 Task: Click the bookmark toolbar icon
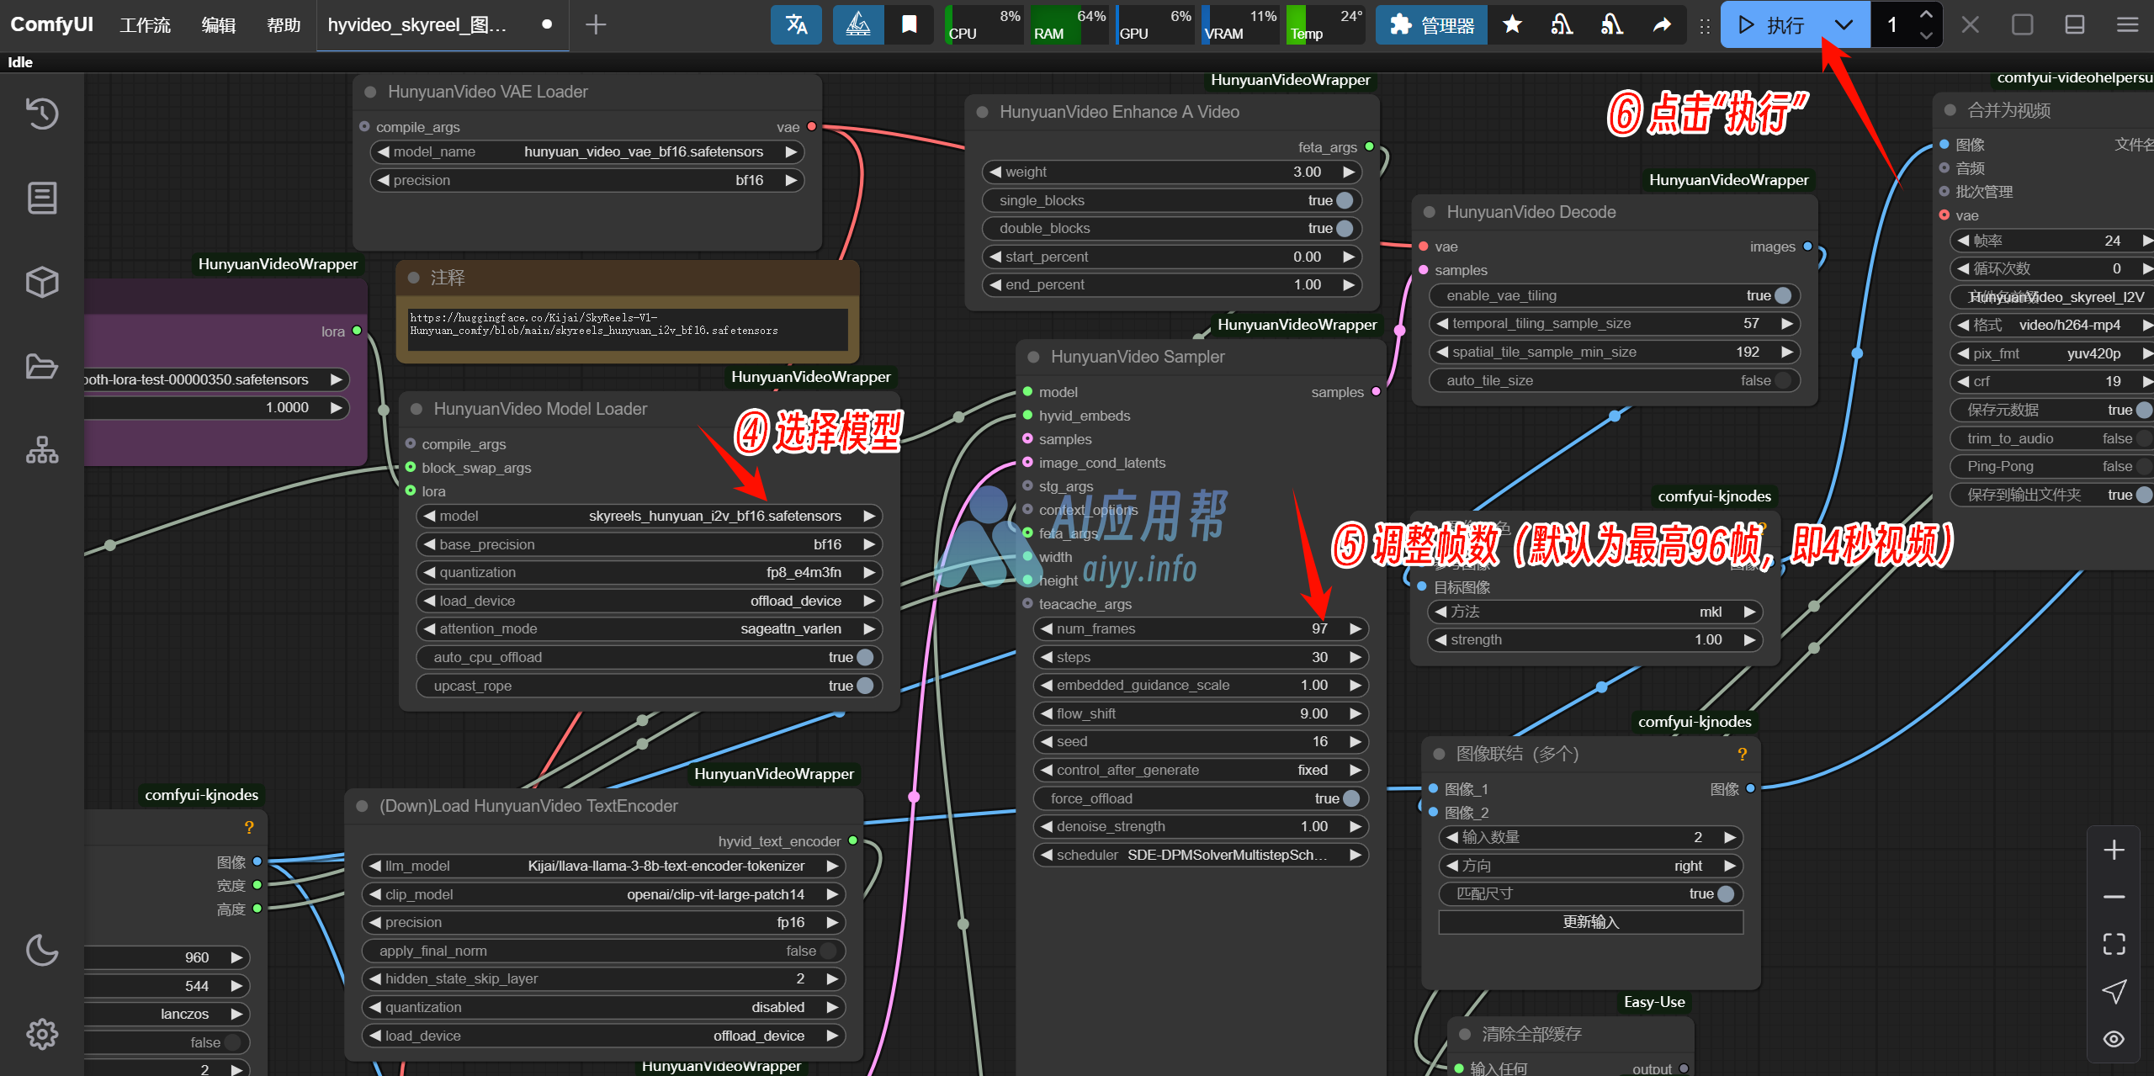(910, 24)
